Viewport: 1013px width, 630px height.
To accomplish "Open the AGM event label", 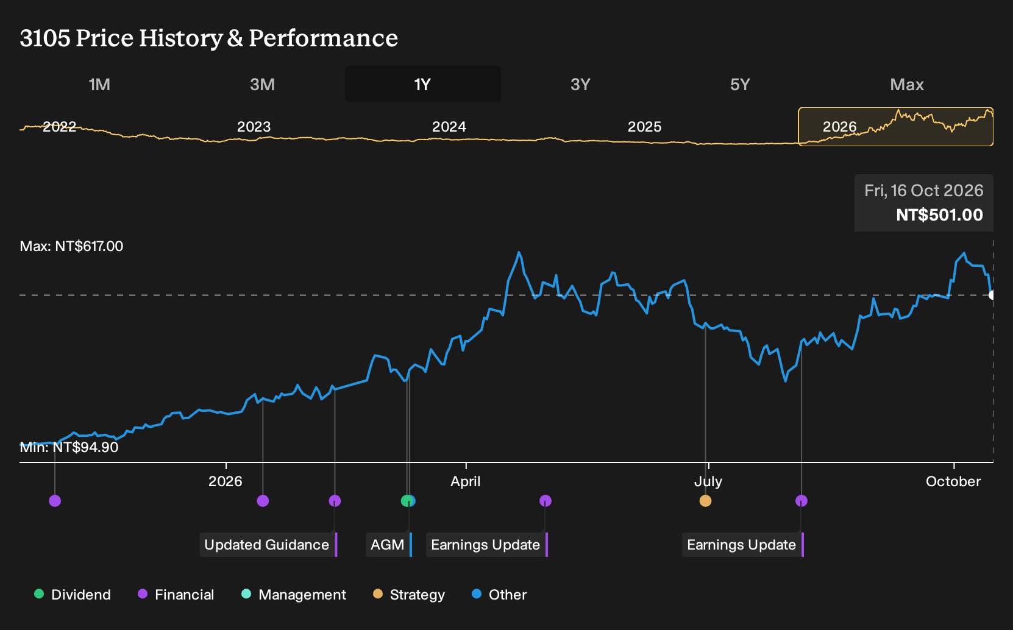I will click(x=389, y=545).
